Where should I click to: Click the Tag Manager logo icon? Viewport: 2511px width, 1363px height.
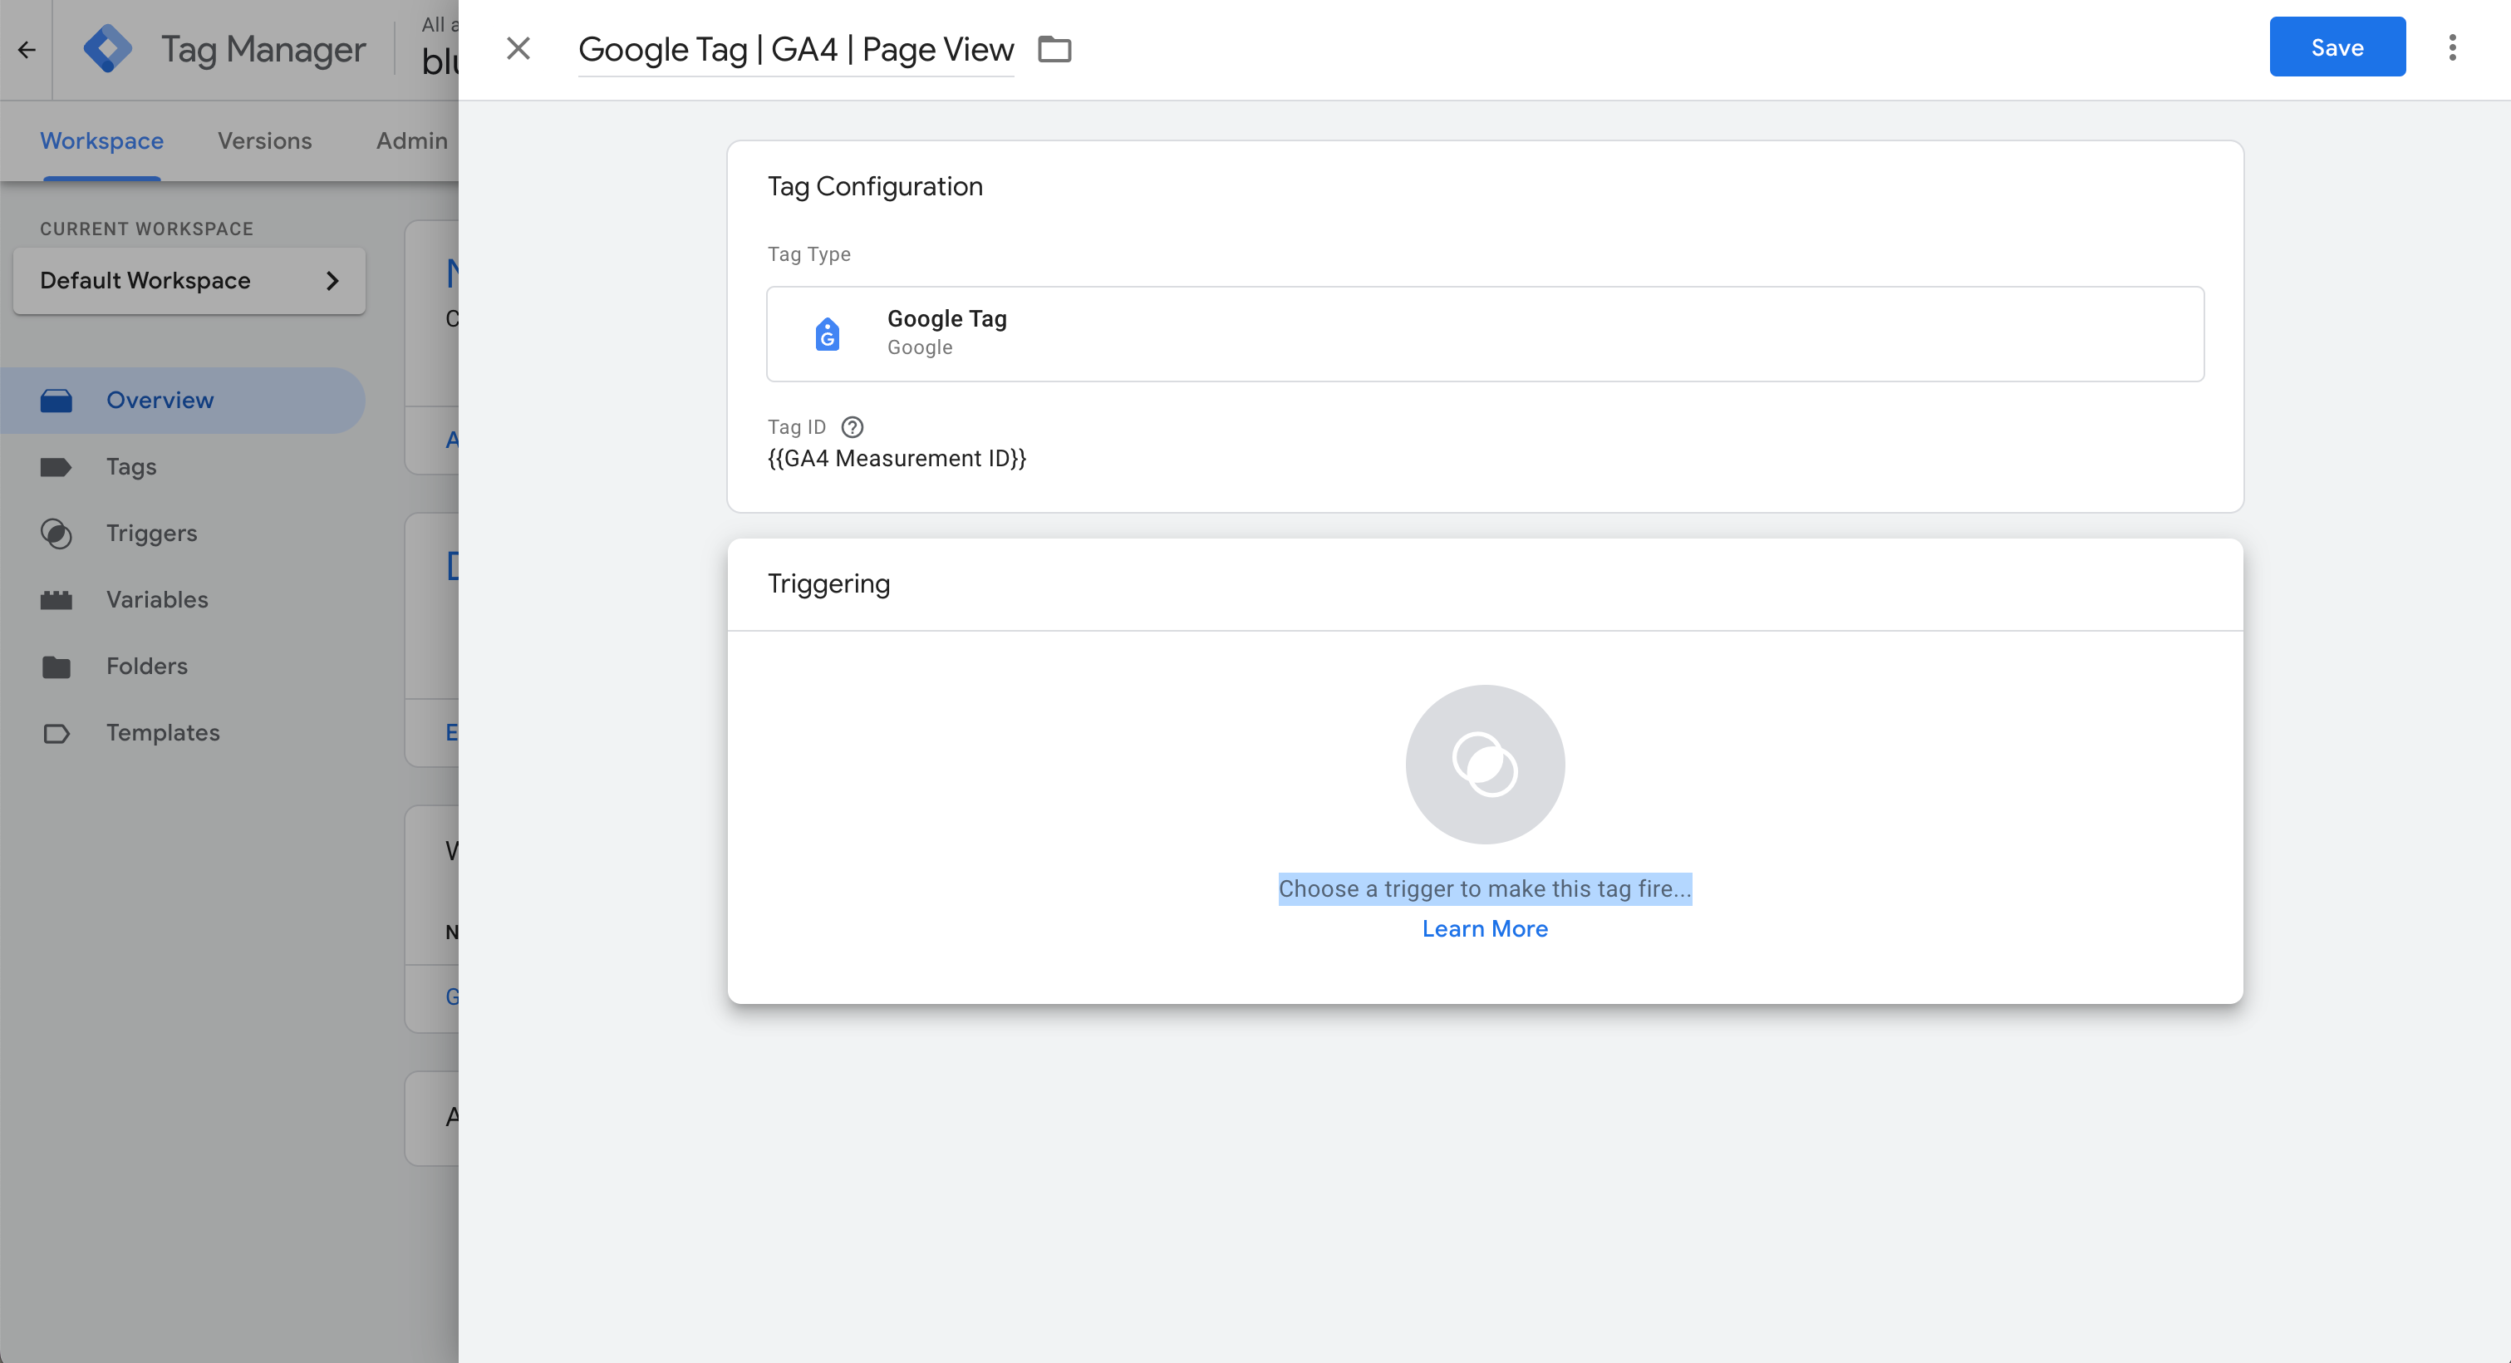pos(108,49)
